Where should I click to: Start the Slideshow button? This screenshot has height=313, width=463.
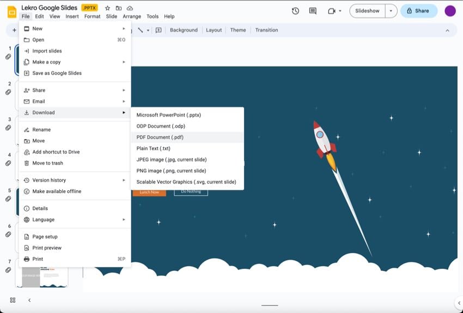point(368,11)
